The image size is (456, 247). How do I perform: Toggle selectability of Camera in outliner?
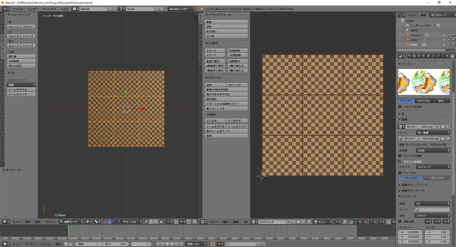click(x=449, y=35)
